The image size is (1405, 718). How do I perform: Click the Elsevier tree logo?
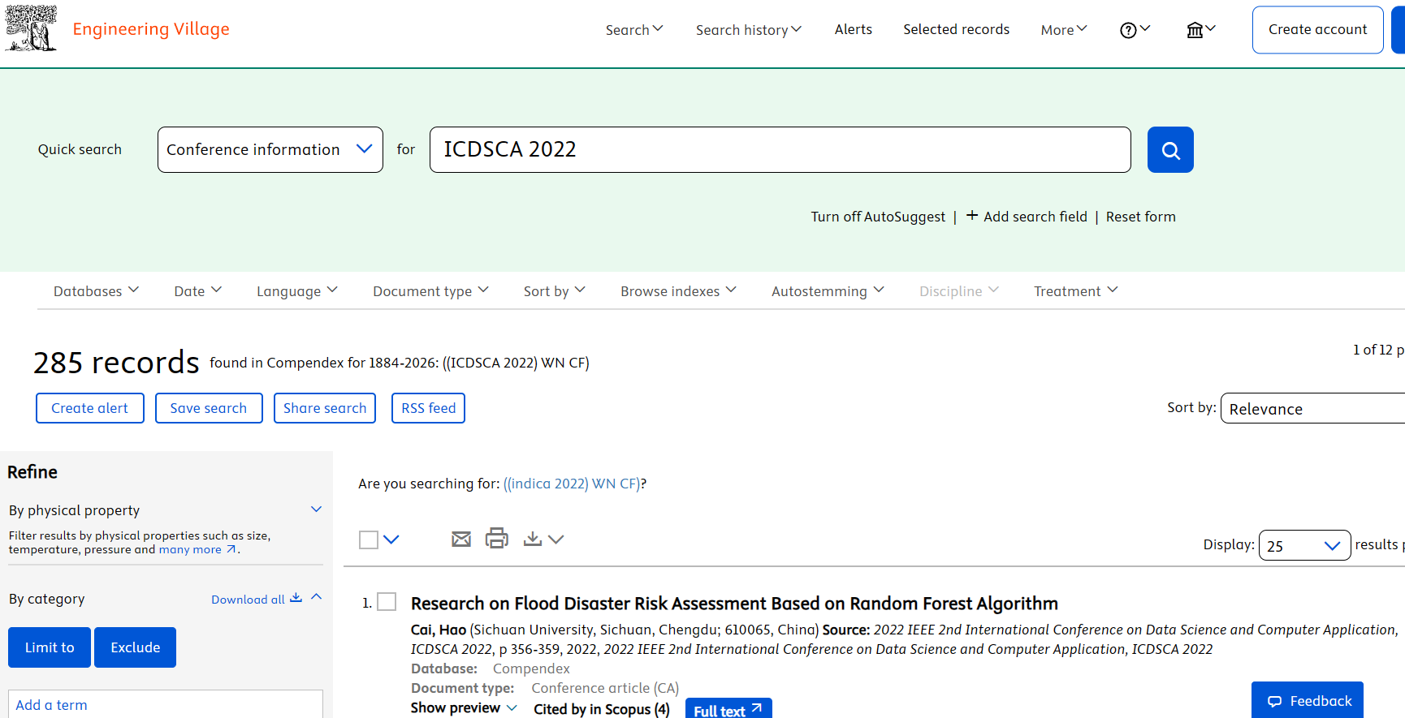point(31,28)
